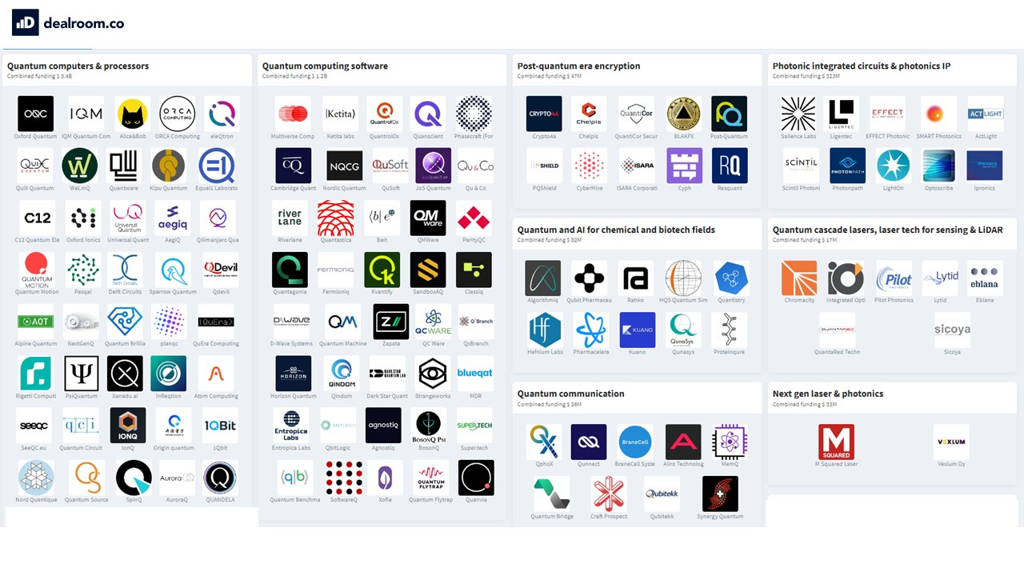Select the 'ISARA Corporati' label

pos(638,188)
